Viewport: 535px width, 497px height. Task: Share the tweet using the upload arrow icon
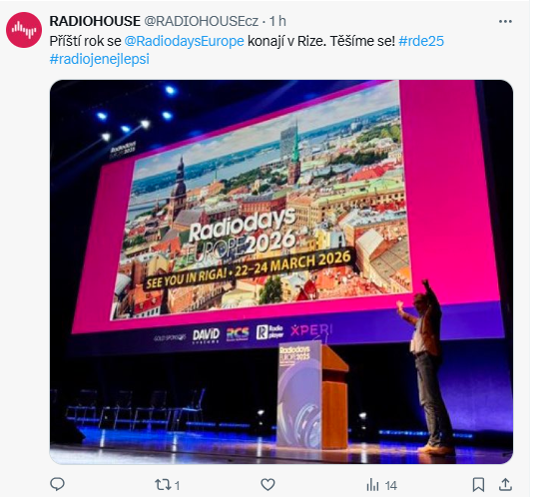[x=505, y=484]
